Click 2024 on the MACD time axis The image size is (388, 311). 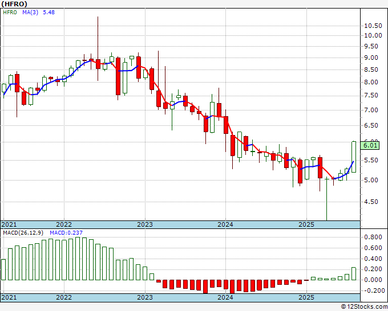[225, 297]
